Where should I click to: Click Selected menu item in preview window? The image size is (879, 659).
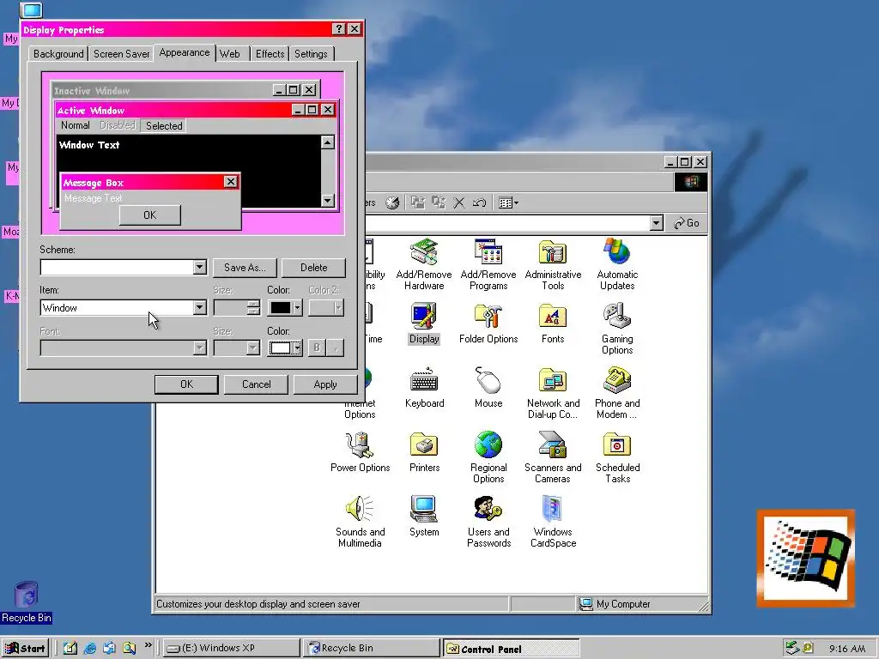[x=164, y=126]
